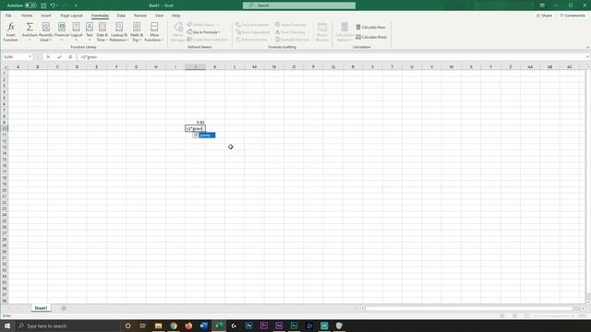Image resolution: width=591 pixels, height=332 pixels.
Task: Select the Sheet1 tab
Action: [x=41, y=308]
